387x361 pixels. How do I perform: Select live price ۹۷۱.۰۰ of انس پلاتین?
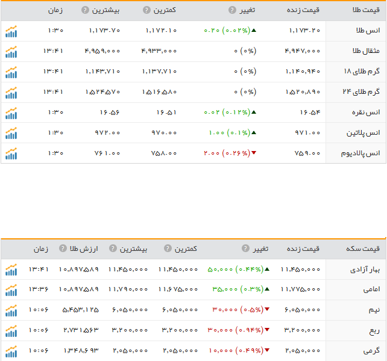(x=307, y=133)
